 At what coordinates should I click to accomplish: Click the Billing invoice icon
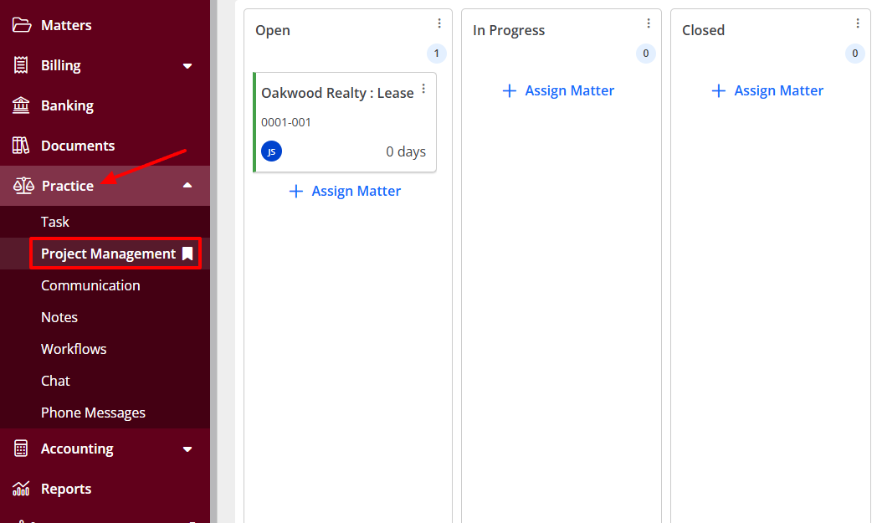coord(22,65)
